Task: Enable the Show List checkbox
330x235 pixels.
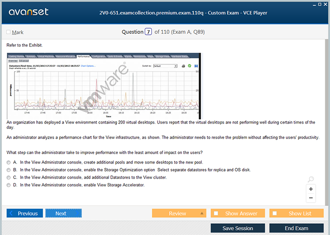Action: tap(275, 213)
